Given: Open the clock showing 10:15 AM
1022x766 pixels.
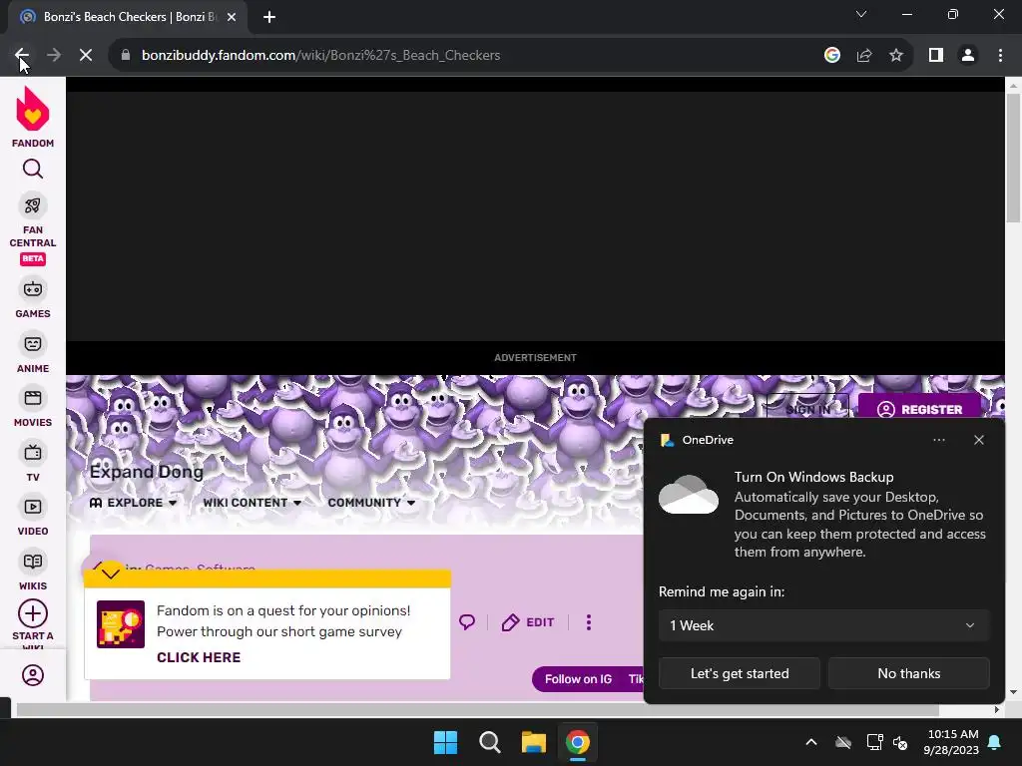Looking at the screenshot, I should (951, 742).
